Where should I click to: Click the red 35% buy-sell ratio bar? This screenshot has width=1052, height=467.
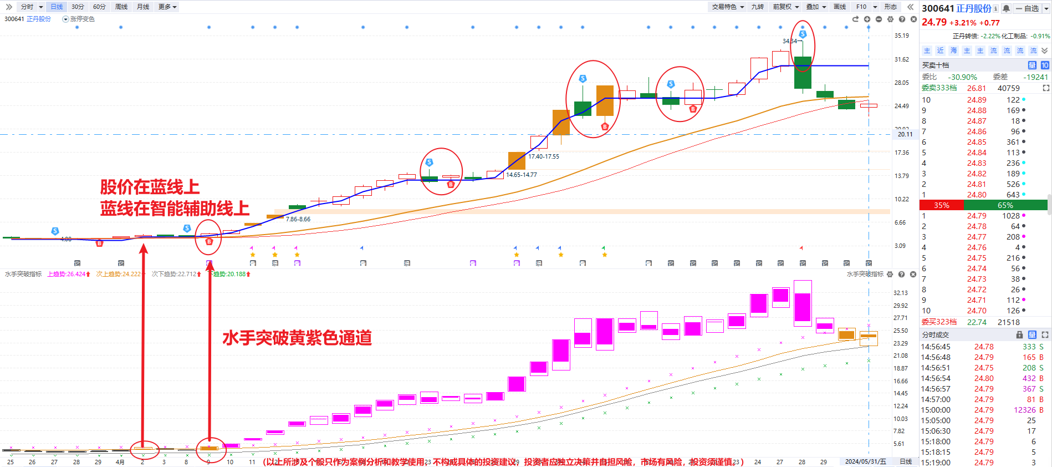(x=942, y=205)
